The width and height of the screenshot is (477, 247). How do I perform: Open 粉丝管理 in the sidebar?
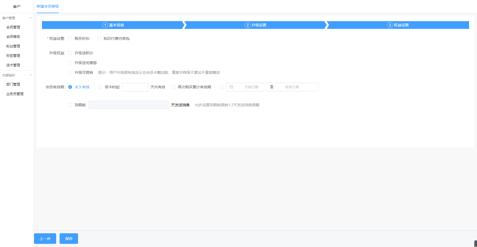(13, 46)
